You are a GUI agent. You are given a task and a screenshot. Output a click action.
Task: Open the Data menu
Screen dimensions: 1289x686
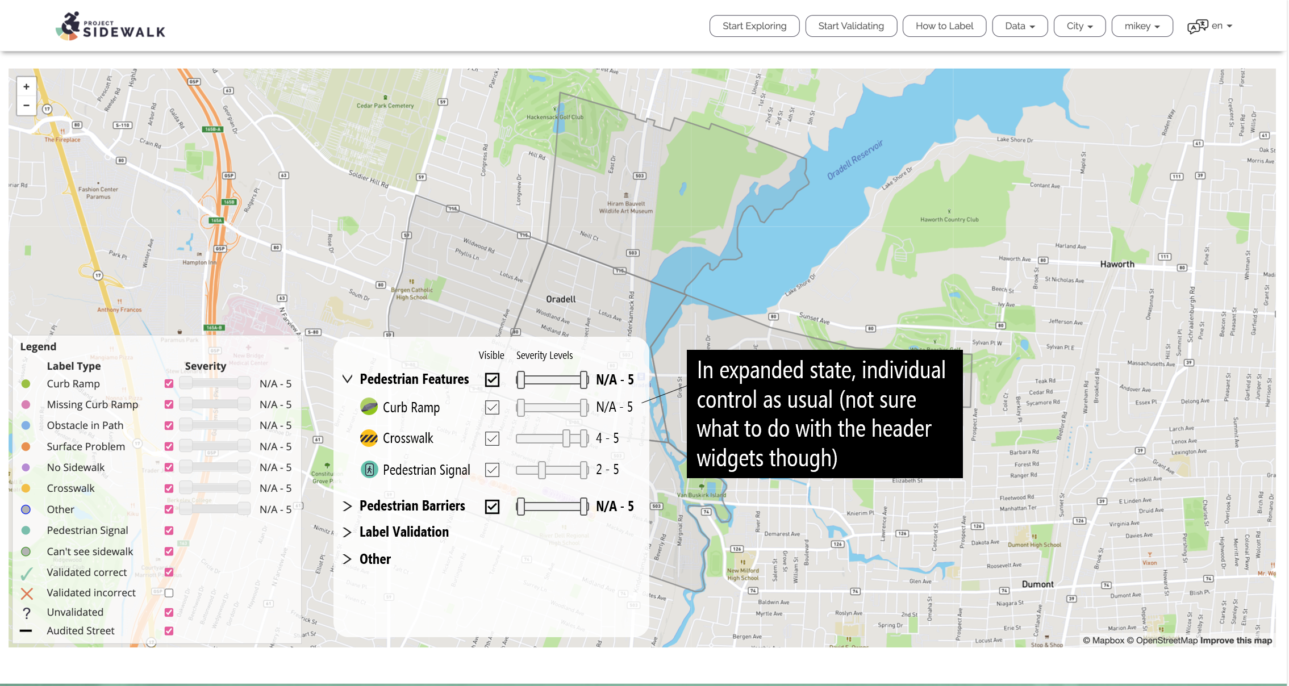[x=1019, y=26]
